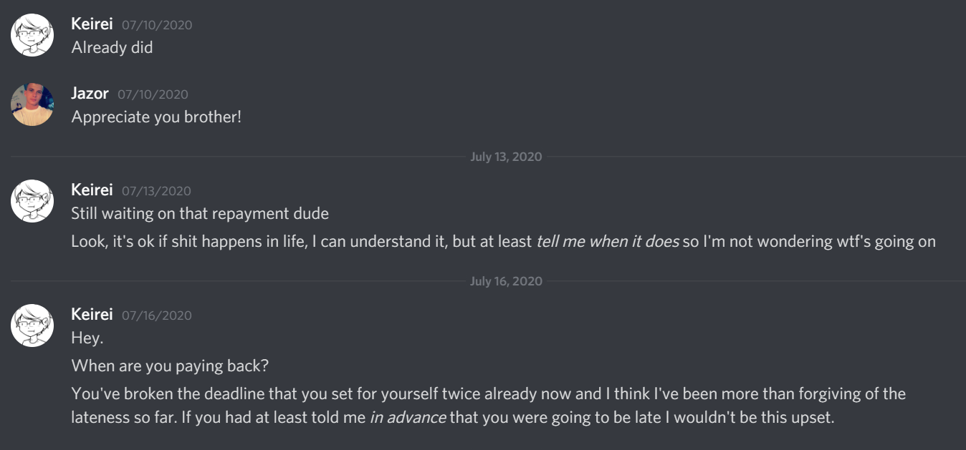Select the Keirei username above "Already did"
The height and width of the screenshot is (450, 966).
(92, 24)
